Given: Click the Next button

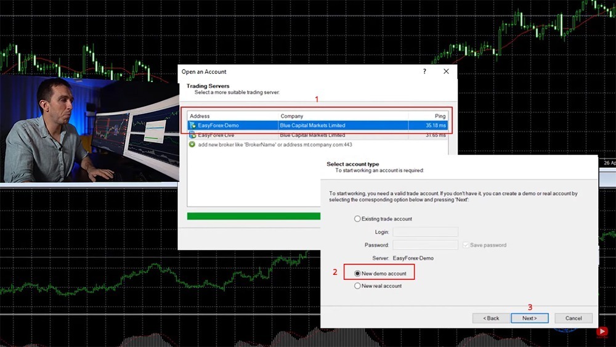Looking at the screenshot, I should 530,318.
